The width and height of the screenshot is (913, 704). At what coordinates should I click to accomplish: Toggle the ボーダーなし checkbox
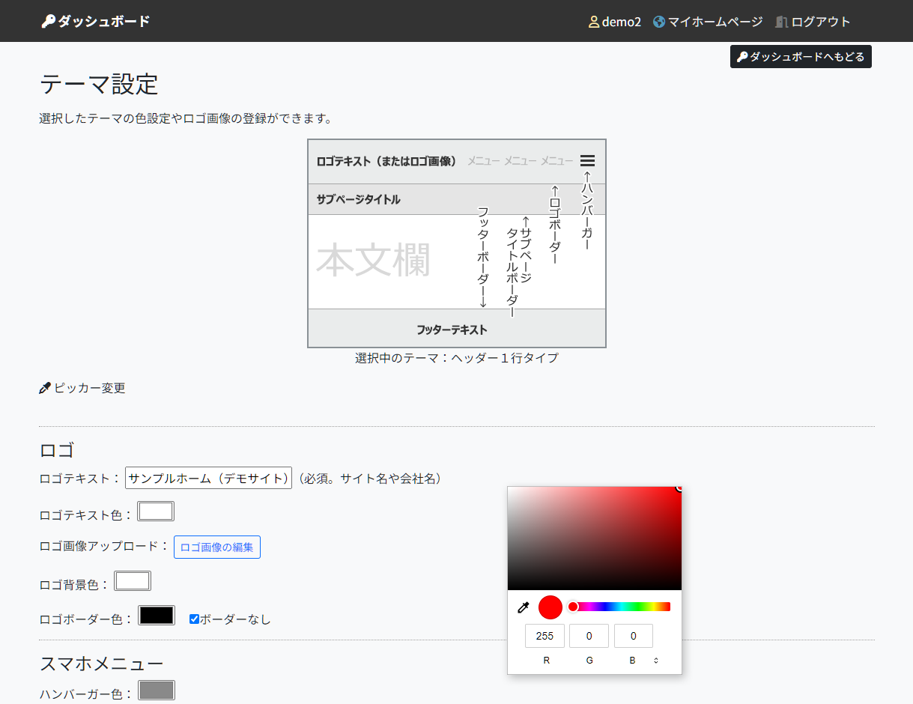tap(194, 619)
